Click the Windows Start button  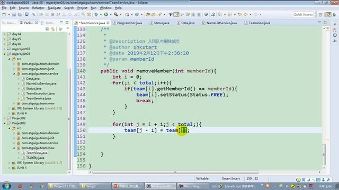(x=6, y=186)
